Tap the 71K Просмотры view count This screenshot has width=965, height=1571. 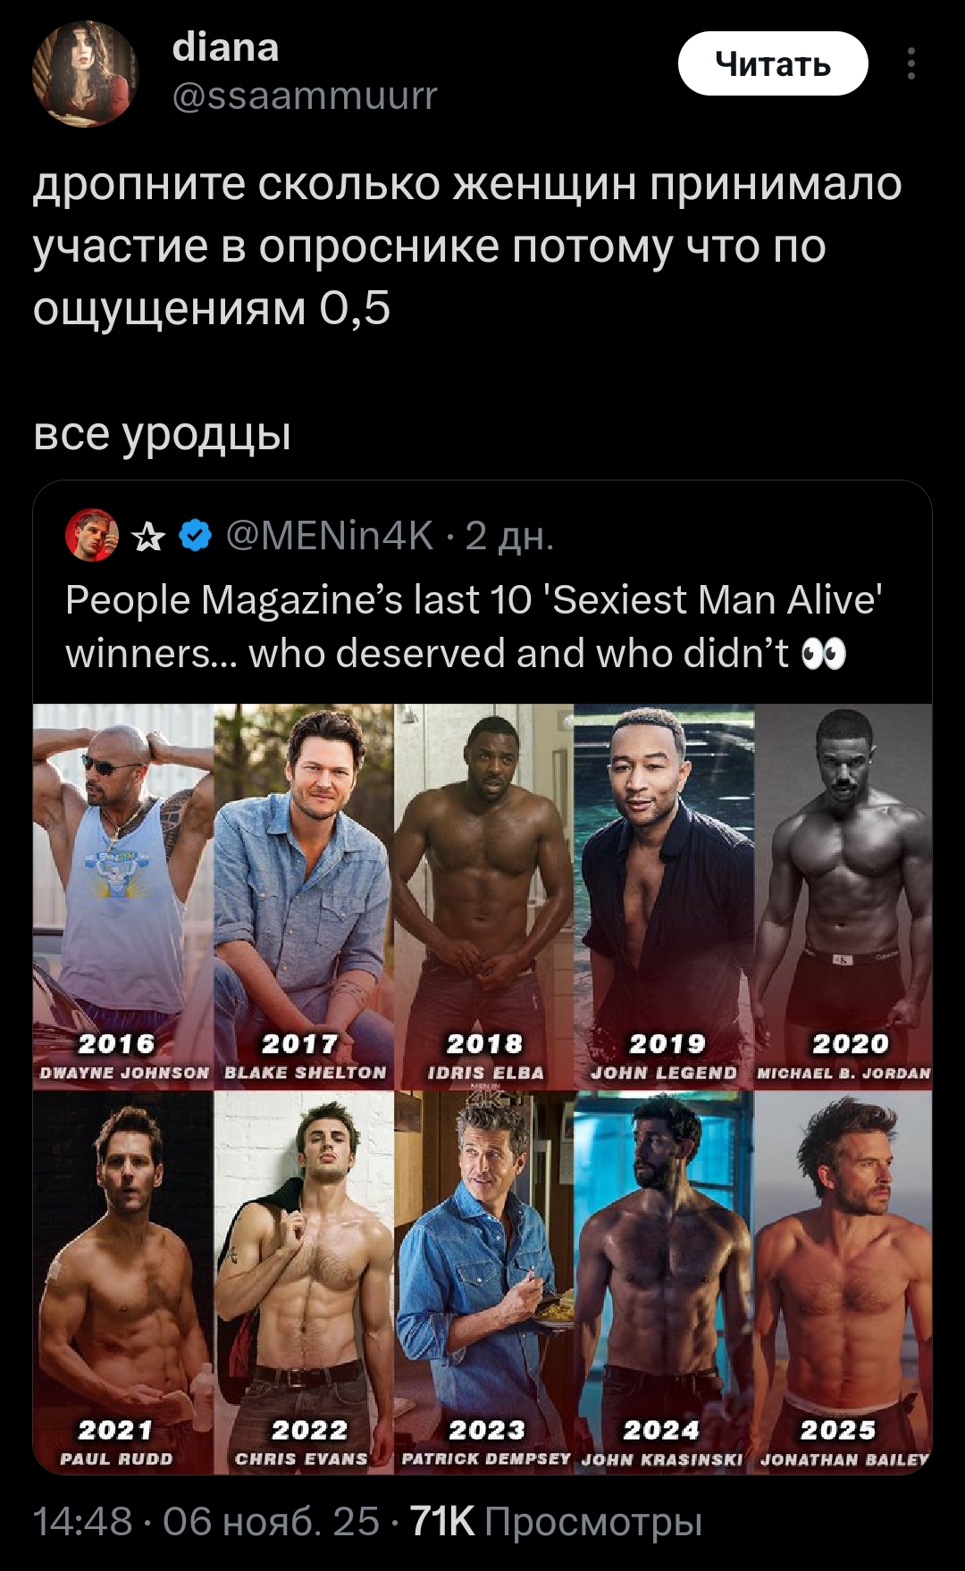[556, 1522]
